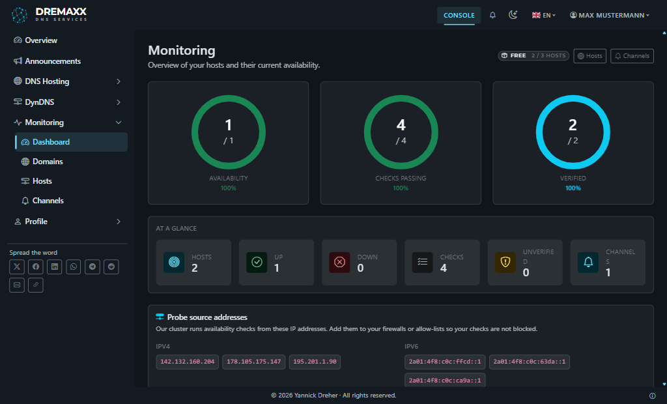Click the Up checkmark icon tile
667x404 pixels.
click(x=257, y=262)
